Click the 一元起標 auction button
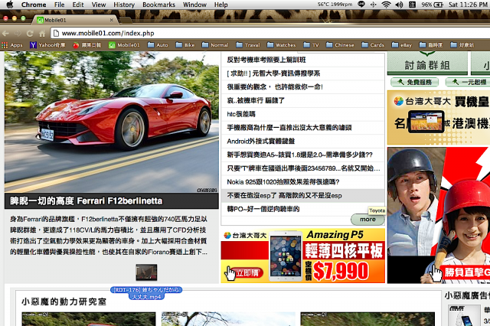The width and height of the screenshot is (490, 326). [x=468, y=82]
